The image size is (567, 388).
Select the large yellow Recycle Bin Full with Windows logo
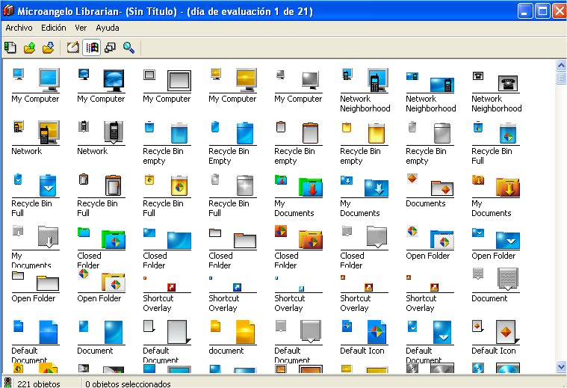pyautogui.click(x=179, y=185)
